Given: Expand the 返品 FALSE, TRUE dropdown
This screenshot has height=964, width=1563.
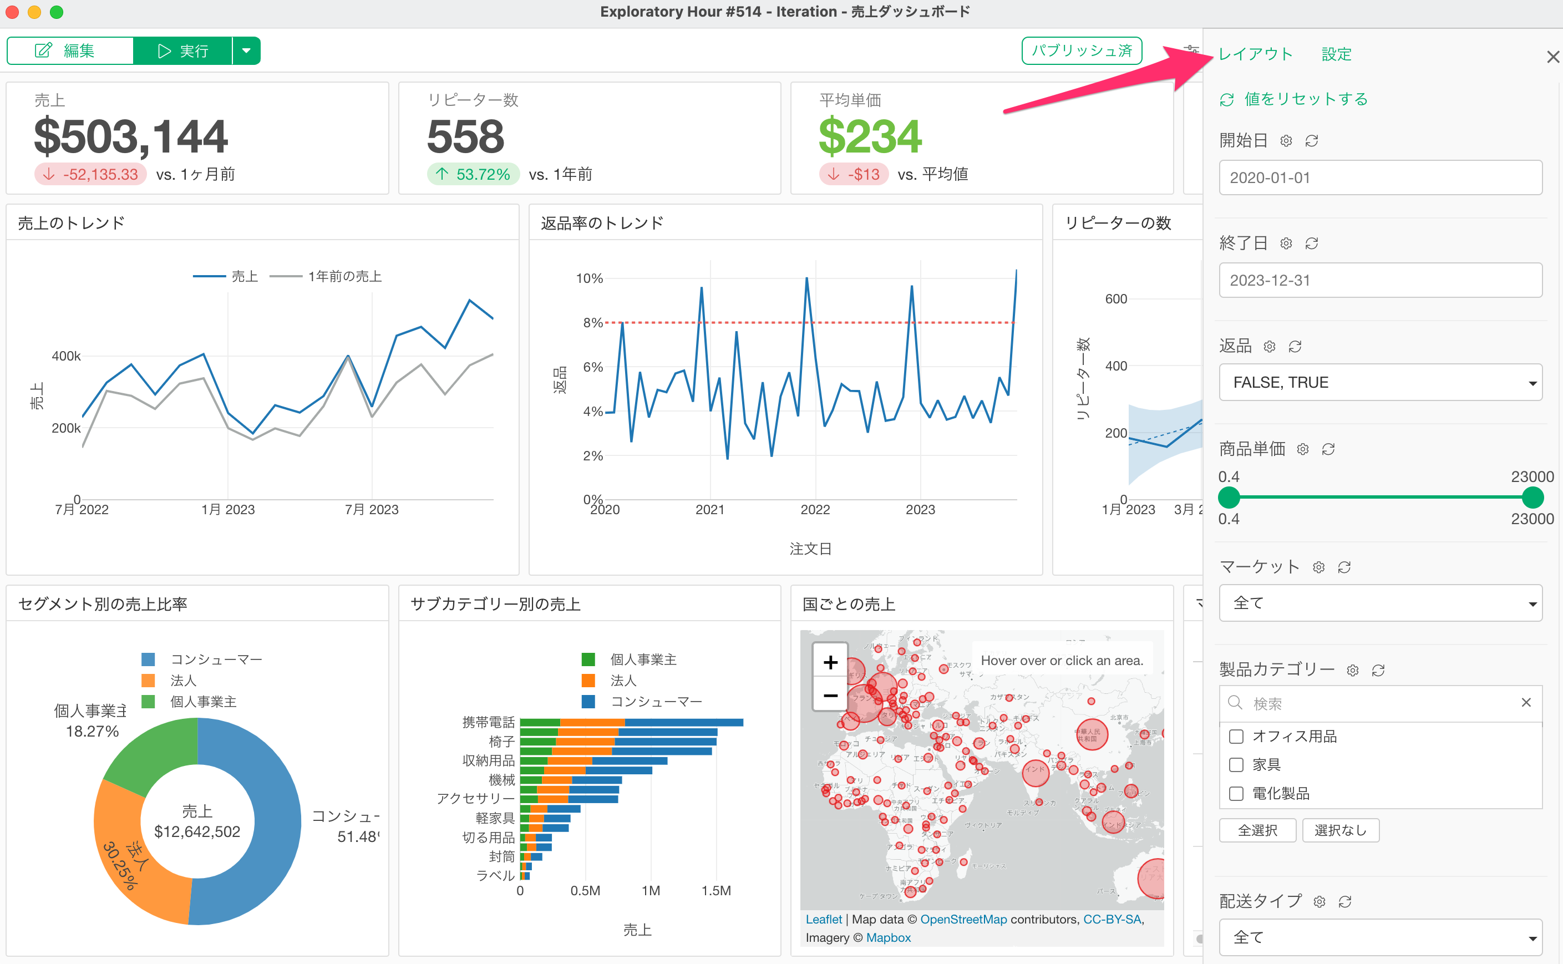Looking at the screenshot, I should 1380,383.
